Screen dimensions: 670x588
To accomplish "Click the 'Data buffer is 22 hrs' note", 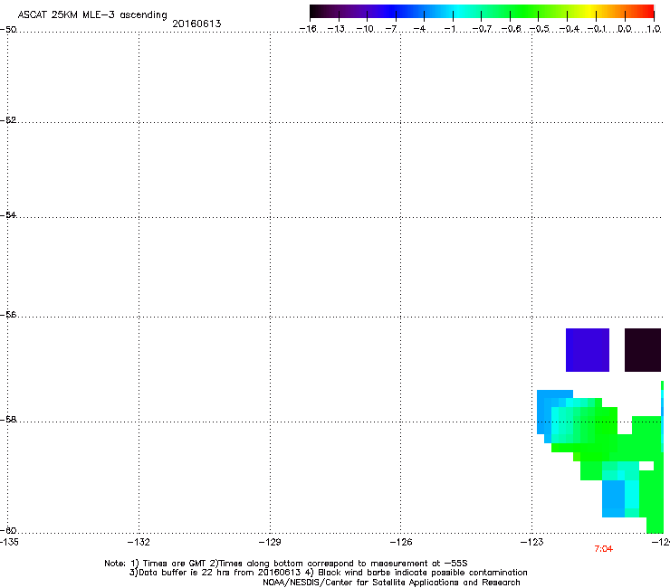I will click(x=328, y=573).
